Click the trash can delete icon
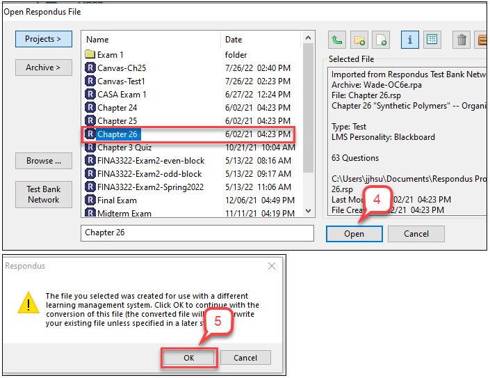 click(462, 40)
